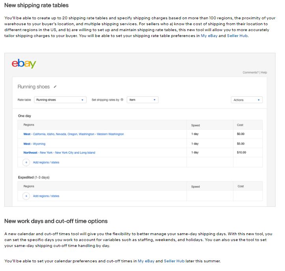Open the Rate table Running shoes dropdown
This screenshot has height=271, width=285.
coord(60,100)
